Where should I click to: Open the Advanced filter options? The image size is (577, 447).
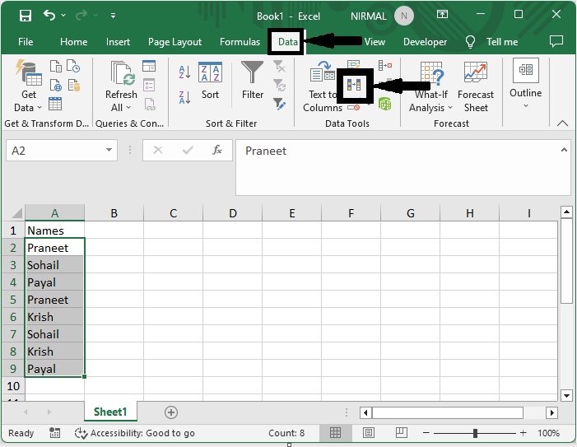279,104
